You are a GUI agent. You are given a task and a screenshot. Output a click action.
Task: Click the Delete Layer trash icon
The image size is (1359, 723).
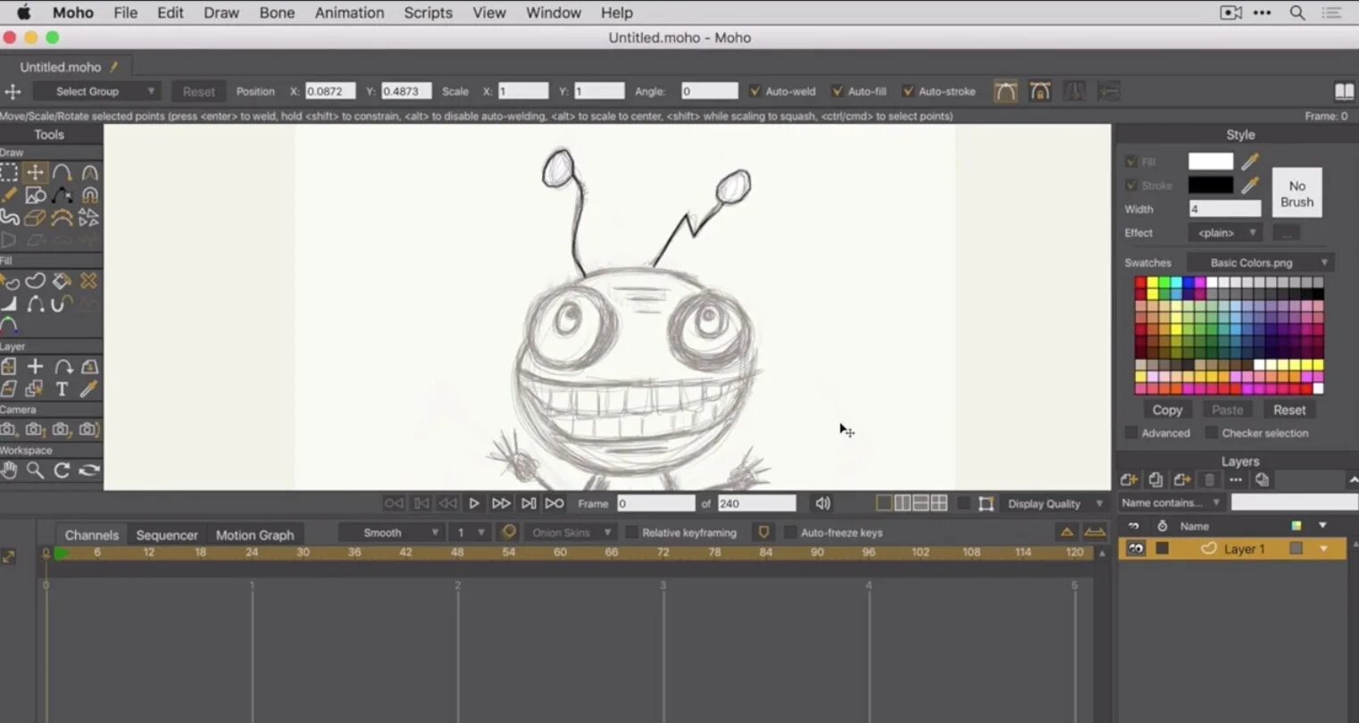(x=1210, y=480)
